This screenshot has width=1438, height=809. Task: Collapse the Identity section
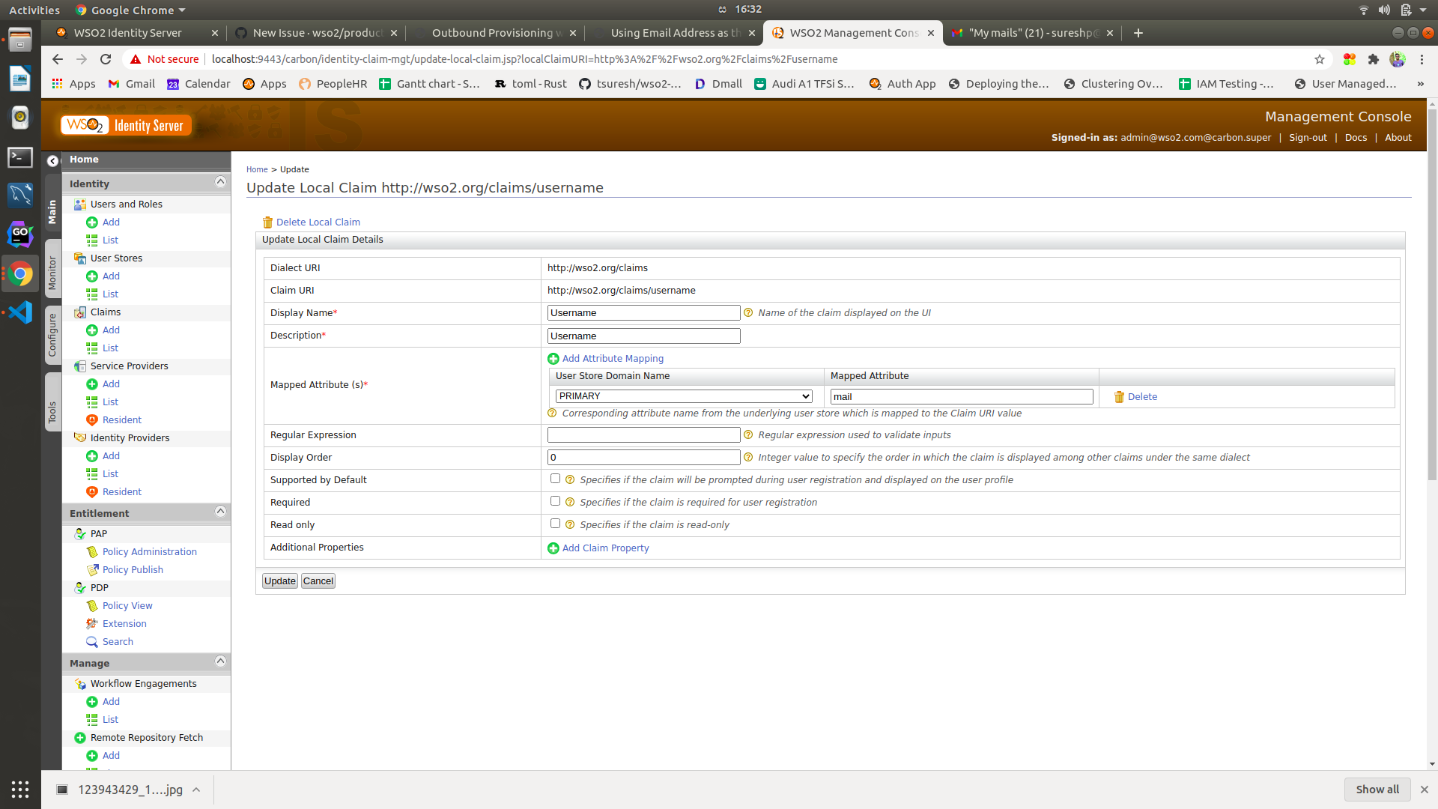coord(219,181)
